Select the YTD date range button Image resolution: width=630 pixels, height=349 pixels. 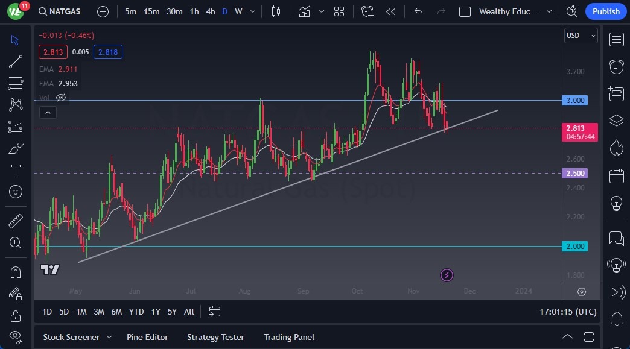coord(136,312)
